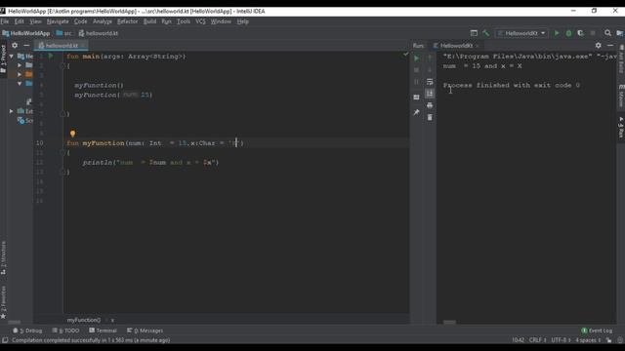This screenshot has width=625, height=351.
Task: Rerun the program from the Run panel
Action: [x=417, y=58]
